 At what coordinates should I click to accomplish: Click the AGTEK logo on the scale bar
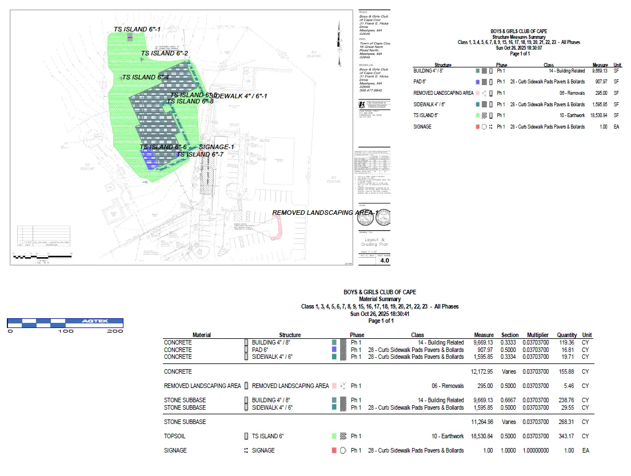click(x=94, y=321)
